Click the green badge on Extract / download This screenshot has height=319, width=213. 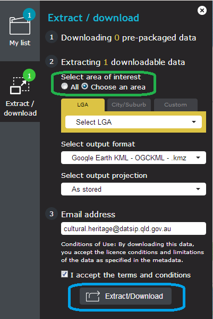point(29,75)
